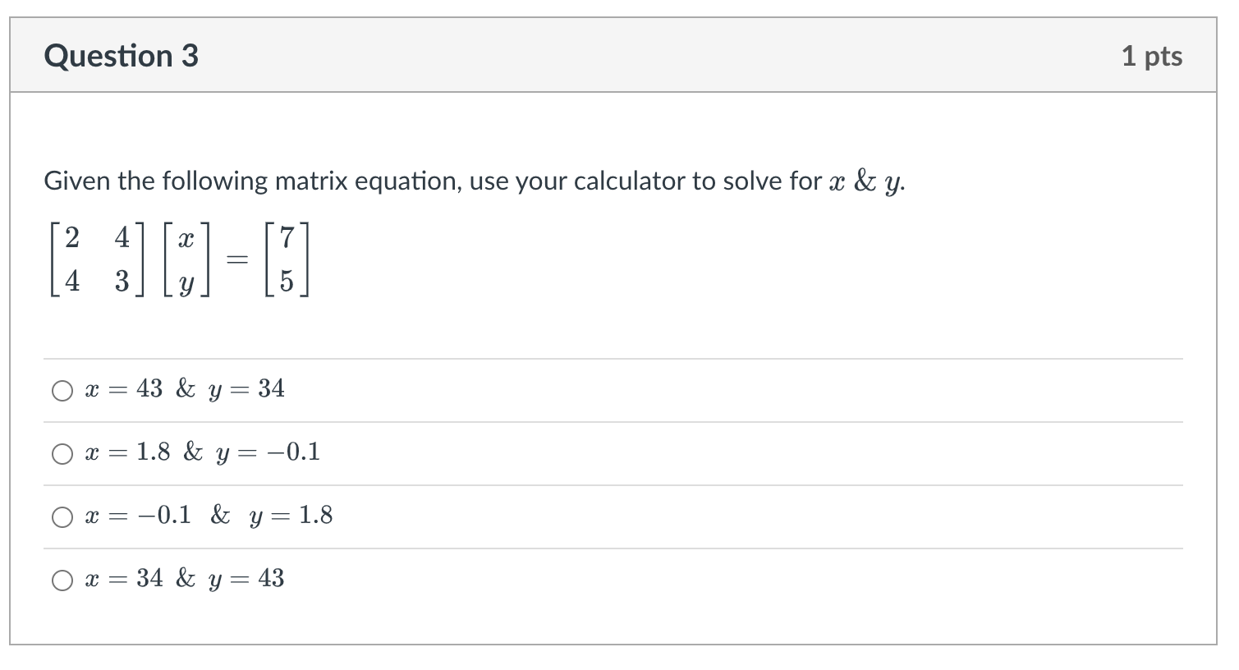Click the answer text 'x = −0.1 & y = 1.8'
1239x670 pixels.
[x=209, y=516]
